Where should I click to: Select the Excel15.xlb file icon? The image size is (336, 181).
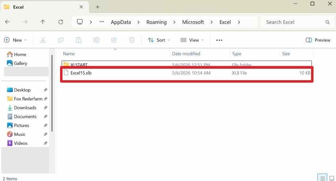tap(66, 73)
